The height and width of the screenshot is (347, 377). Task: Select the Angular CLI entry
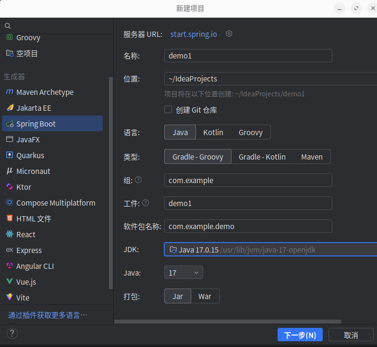pyautogui.click(x=52, y=266)
